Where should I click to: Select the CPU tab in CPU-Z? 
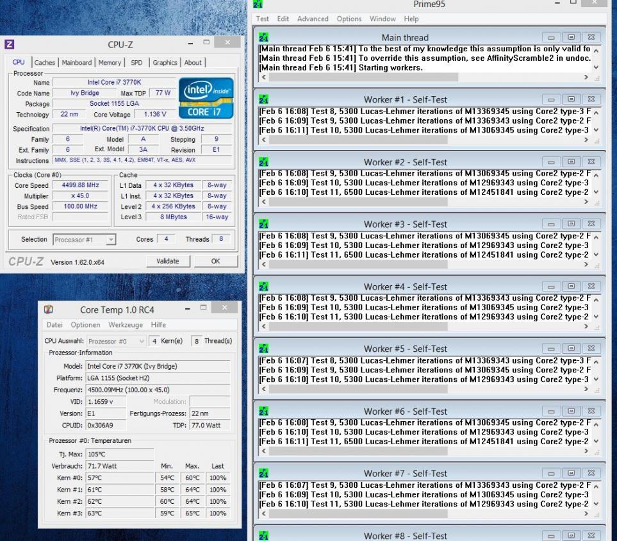click(19, 62)
